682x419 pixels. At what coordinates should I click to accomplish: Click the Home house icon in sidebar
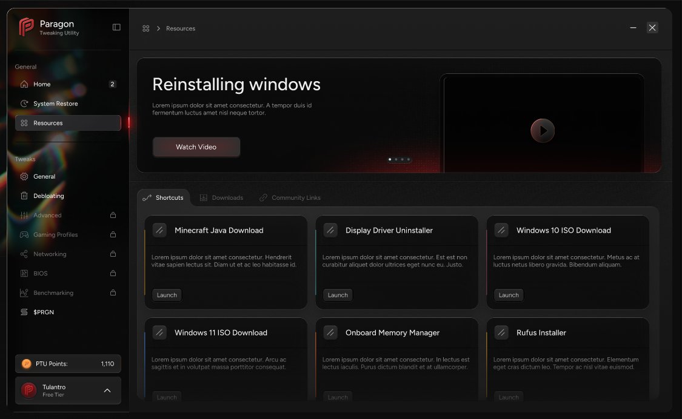coord(24,84)
